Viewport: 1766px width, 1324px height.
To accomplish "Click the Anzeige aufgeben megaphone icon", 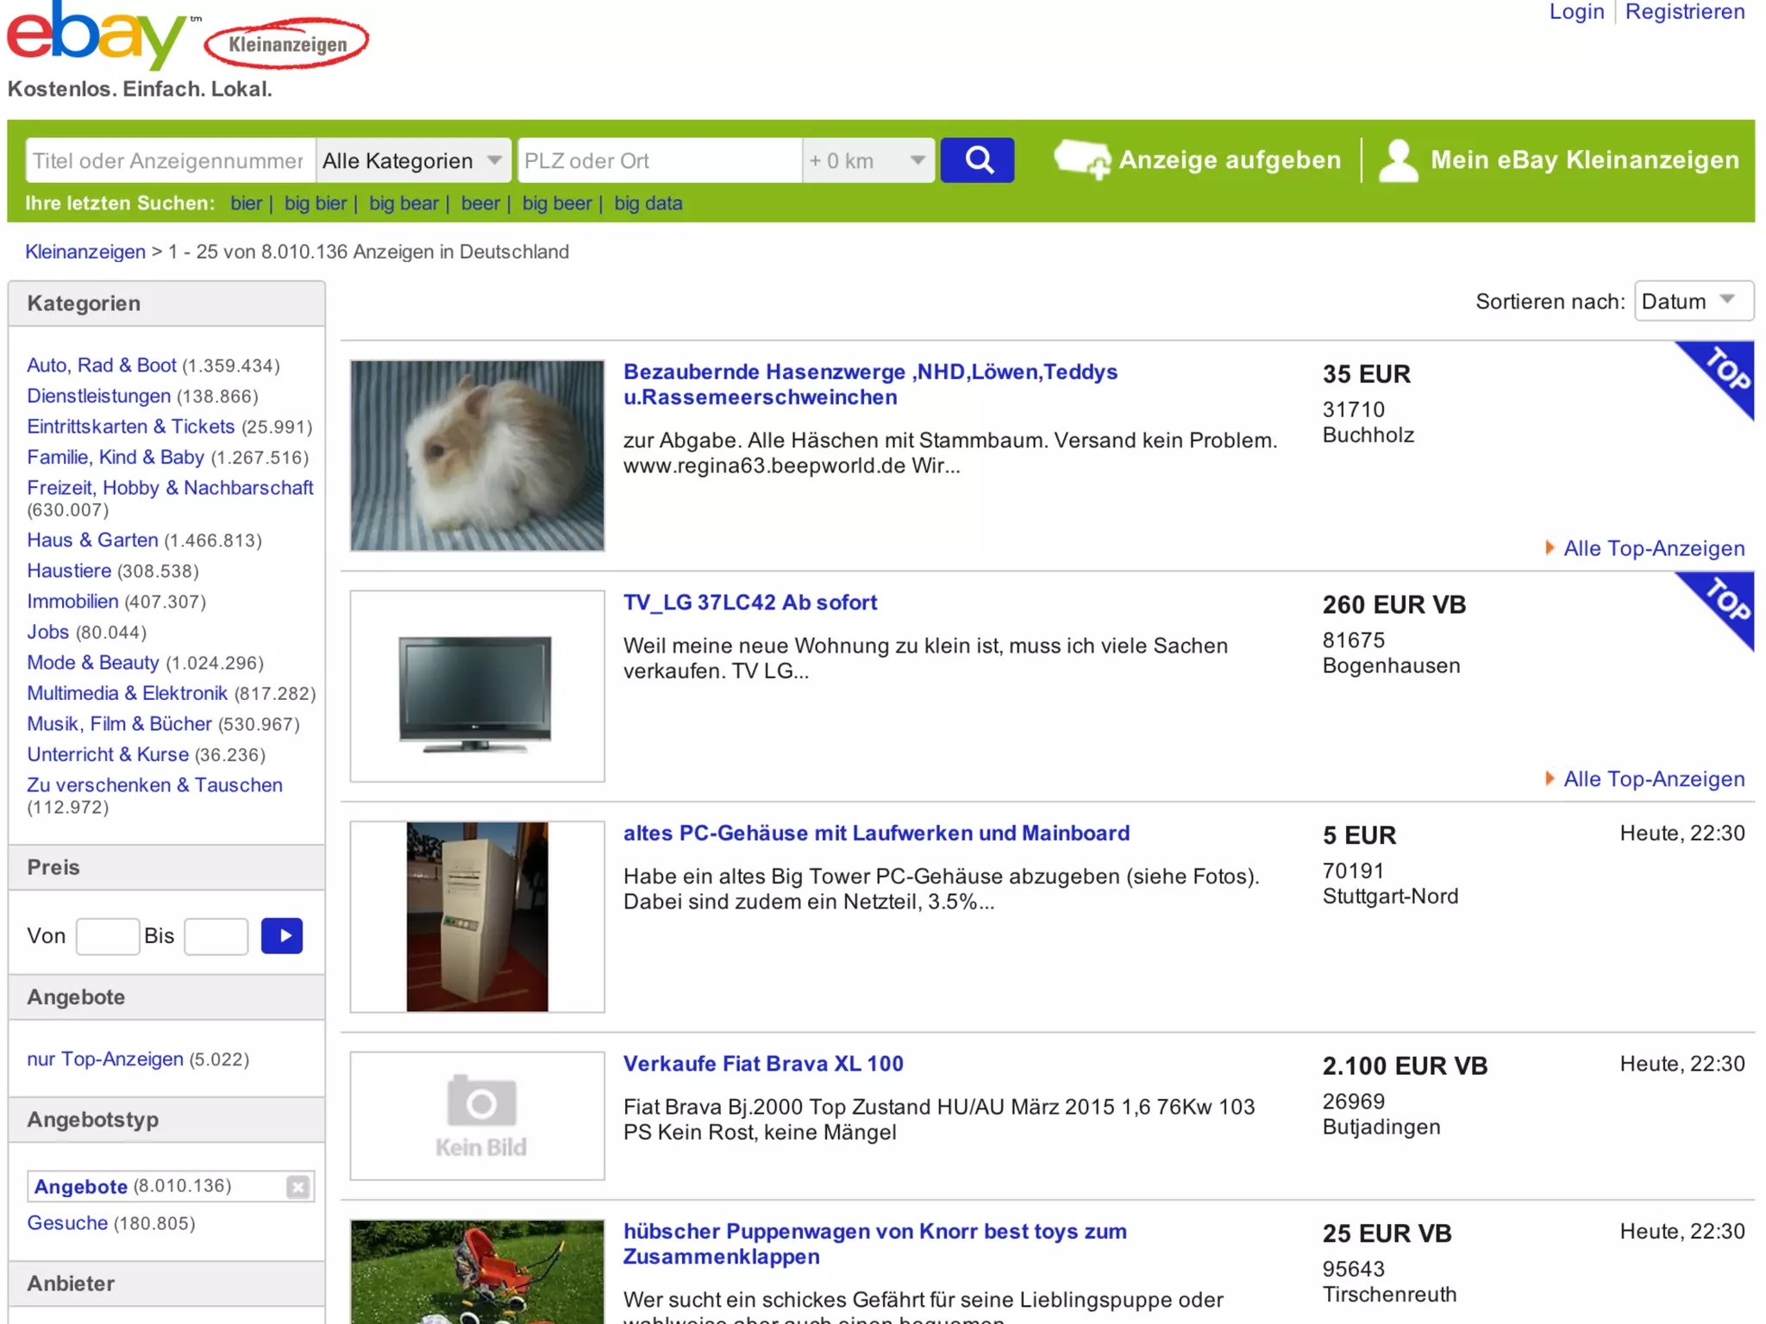I will click(x=1081, y=160).
